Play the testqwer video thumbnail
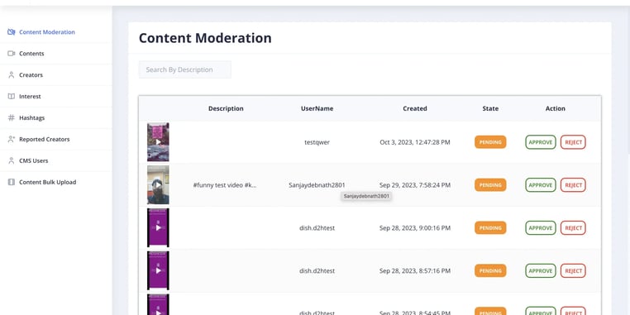Image resolution: width=630 pixels, height=315 pixels. (x=158, y=142)
